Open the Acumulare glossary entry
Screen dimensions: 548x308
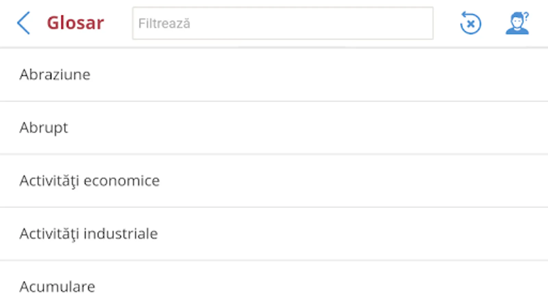point(57,287)
